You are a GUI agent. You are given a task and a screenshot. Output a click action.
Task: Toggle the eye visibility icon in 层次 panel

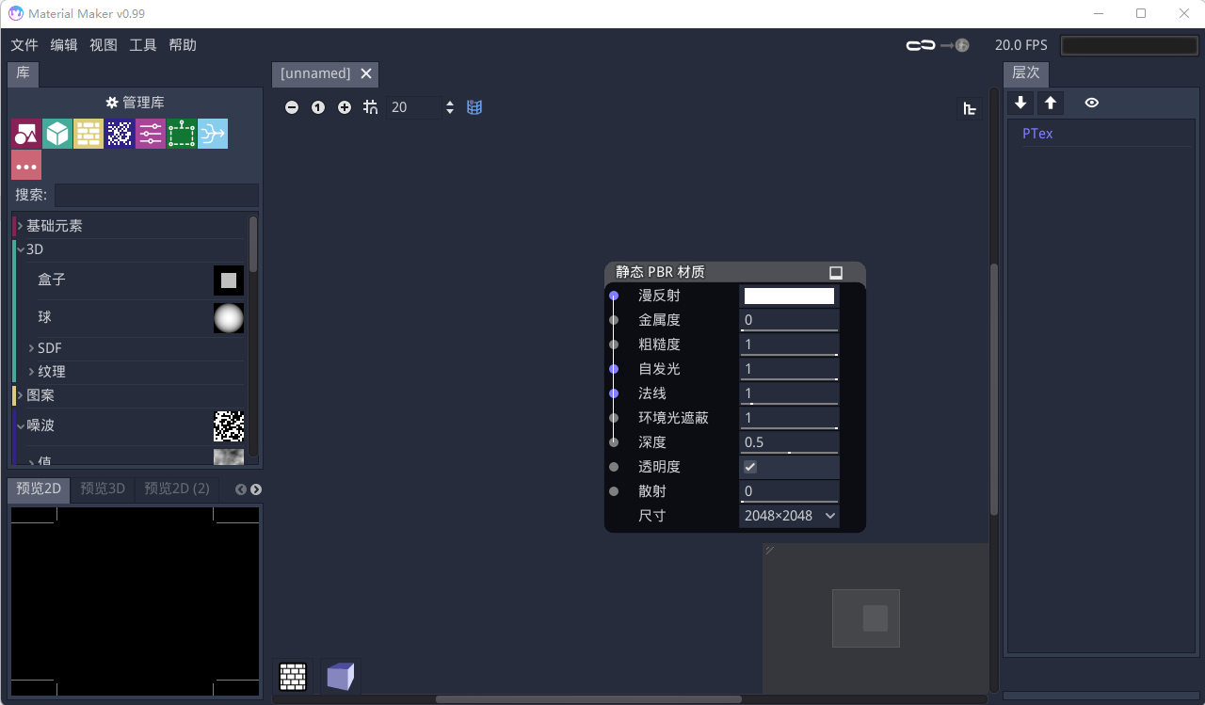[x=1091, y=103]
